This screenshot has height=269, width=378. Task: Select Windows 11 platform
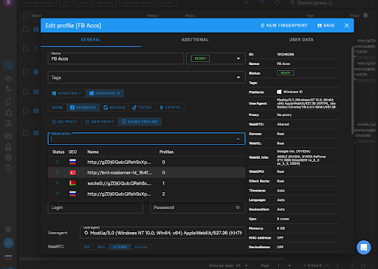point(66,93)
